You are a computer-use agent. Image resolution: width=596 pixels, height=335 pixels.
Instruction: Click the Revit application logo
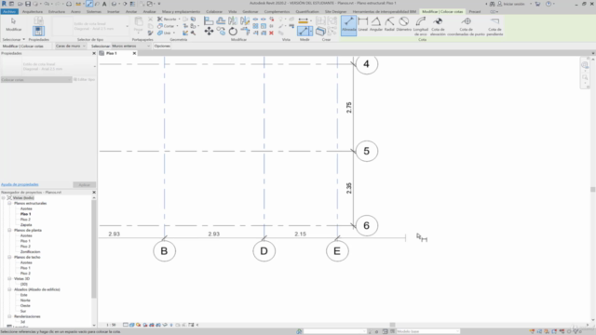pyautogui.click(x=4, y=4)
